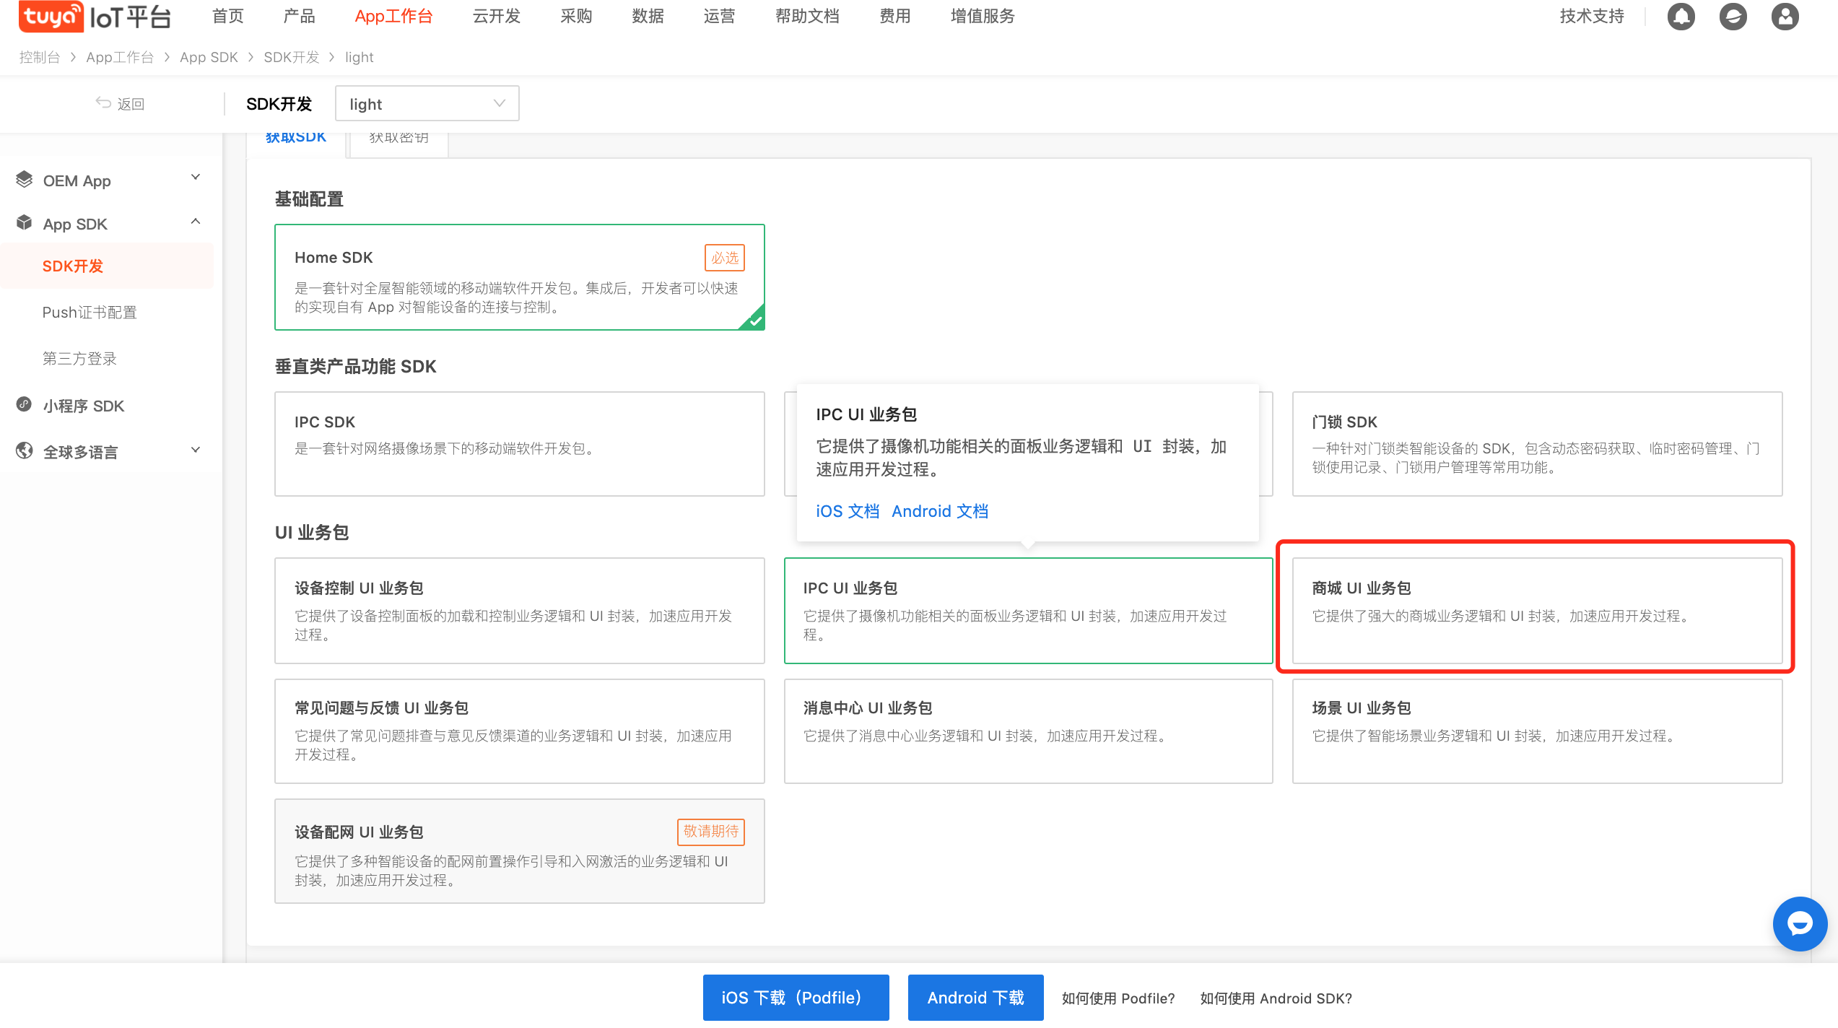This screenshot has width=1838, height=1028.
Task: Open the iOS 文档 link in tooltip
Action: [x=847, y=511]
